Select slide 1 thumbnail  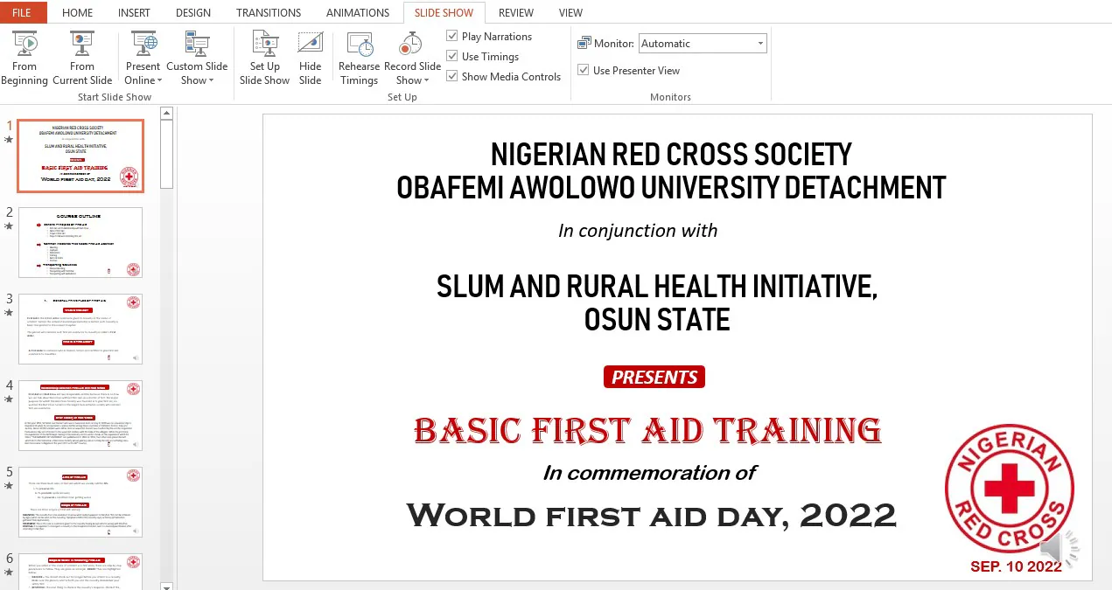click(80, 156)
